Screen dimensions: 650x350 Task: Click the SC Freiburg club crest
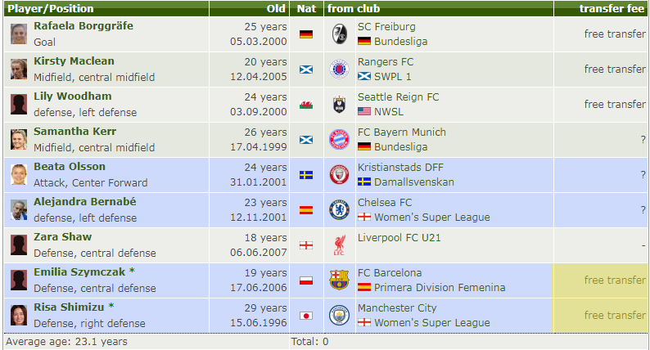point(339,34)
